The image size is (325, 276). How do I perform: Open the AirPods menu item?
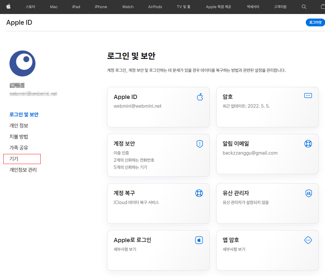155,7
